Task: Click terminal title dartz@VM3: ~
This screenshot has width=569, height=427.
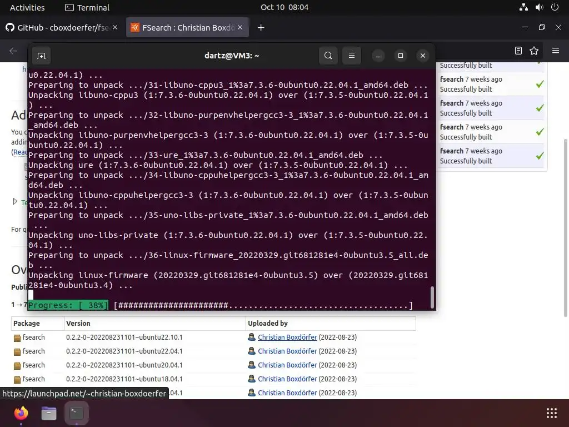Action: pos(232,56)
